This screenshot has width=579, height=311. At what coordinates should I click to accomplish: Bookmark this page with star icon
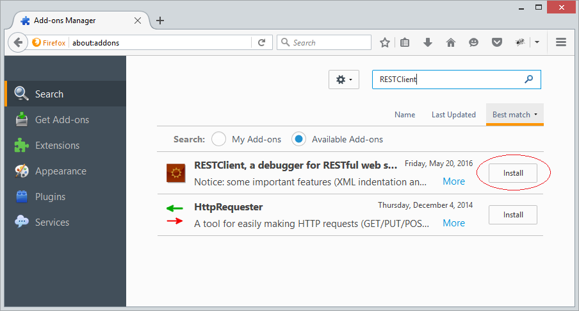[385, 42]
